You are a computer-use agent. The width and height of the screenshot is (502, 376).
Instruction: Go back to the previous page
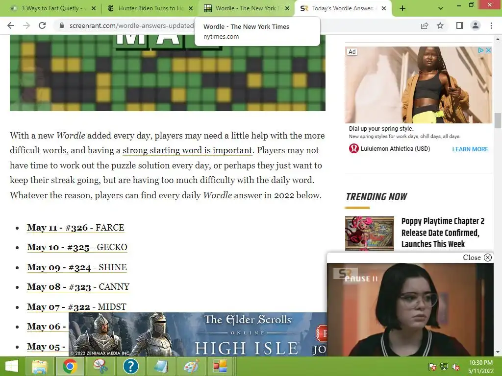point(11,25)
